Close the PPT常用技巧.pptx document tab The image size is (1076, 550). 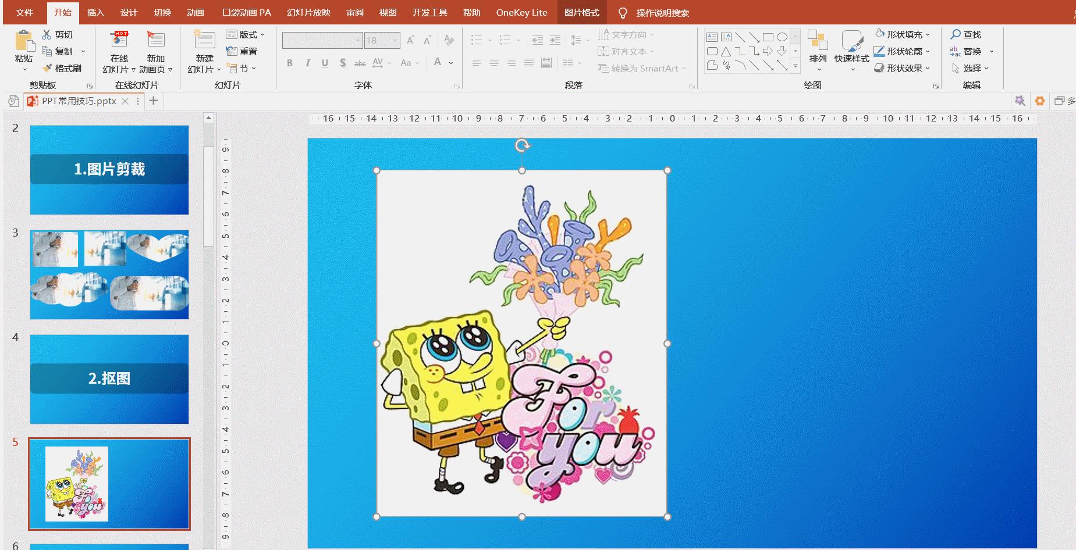coord(125,101)
